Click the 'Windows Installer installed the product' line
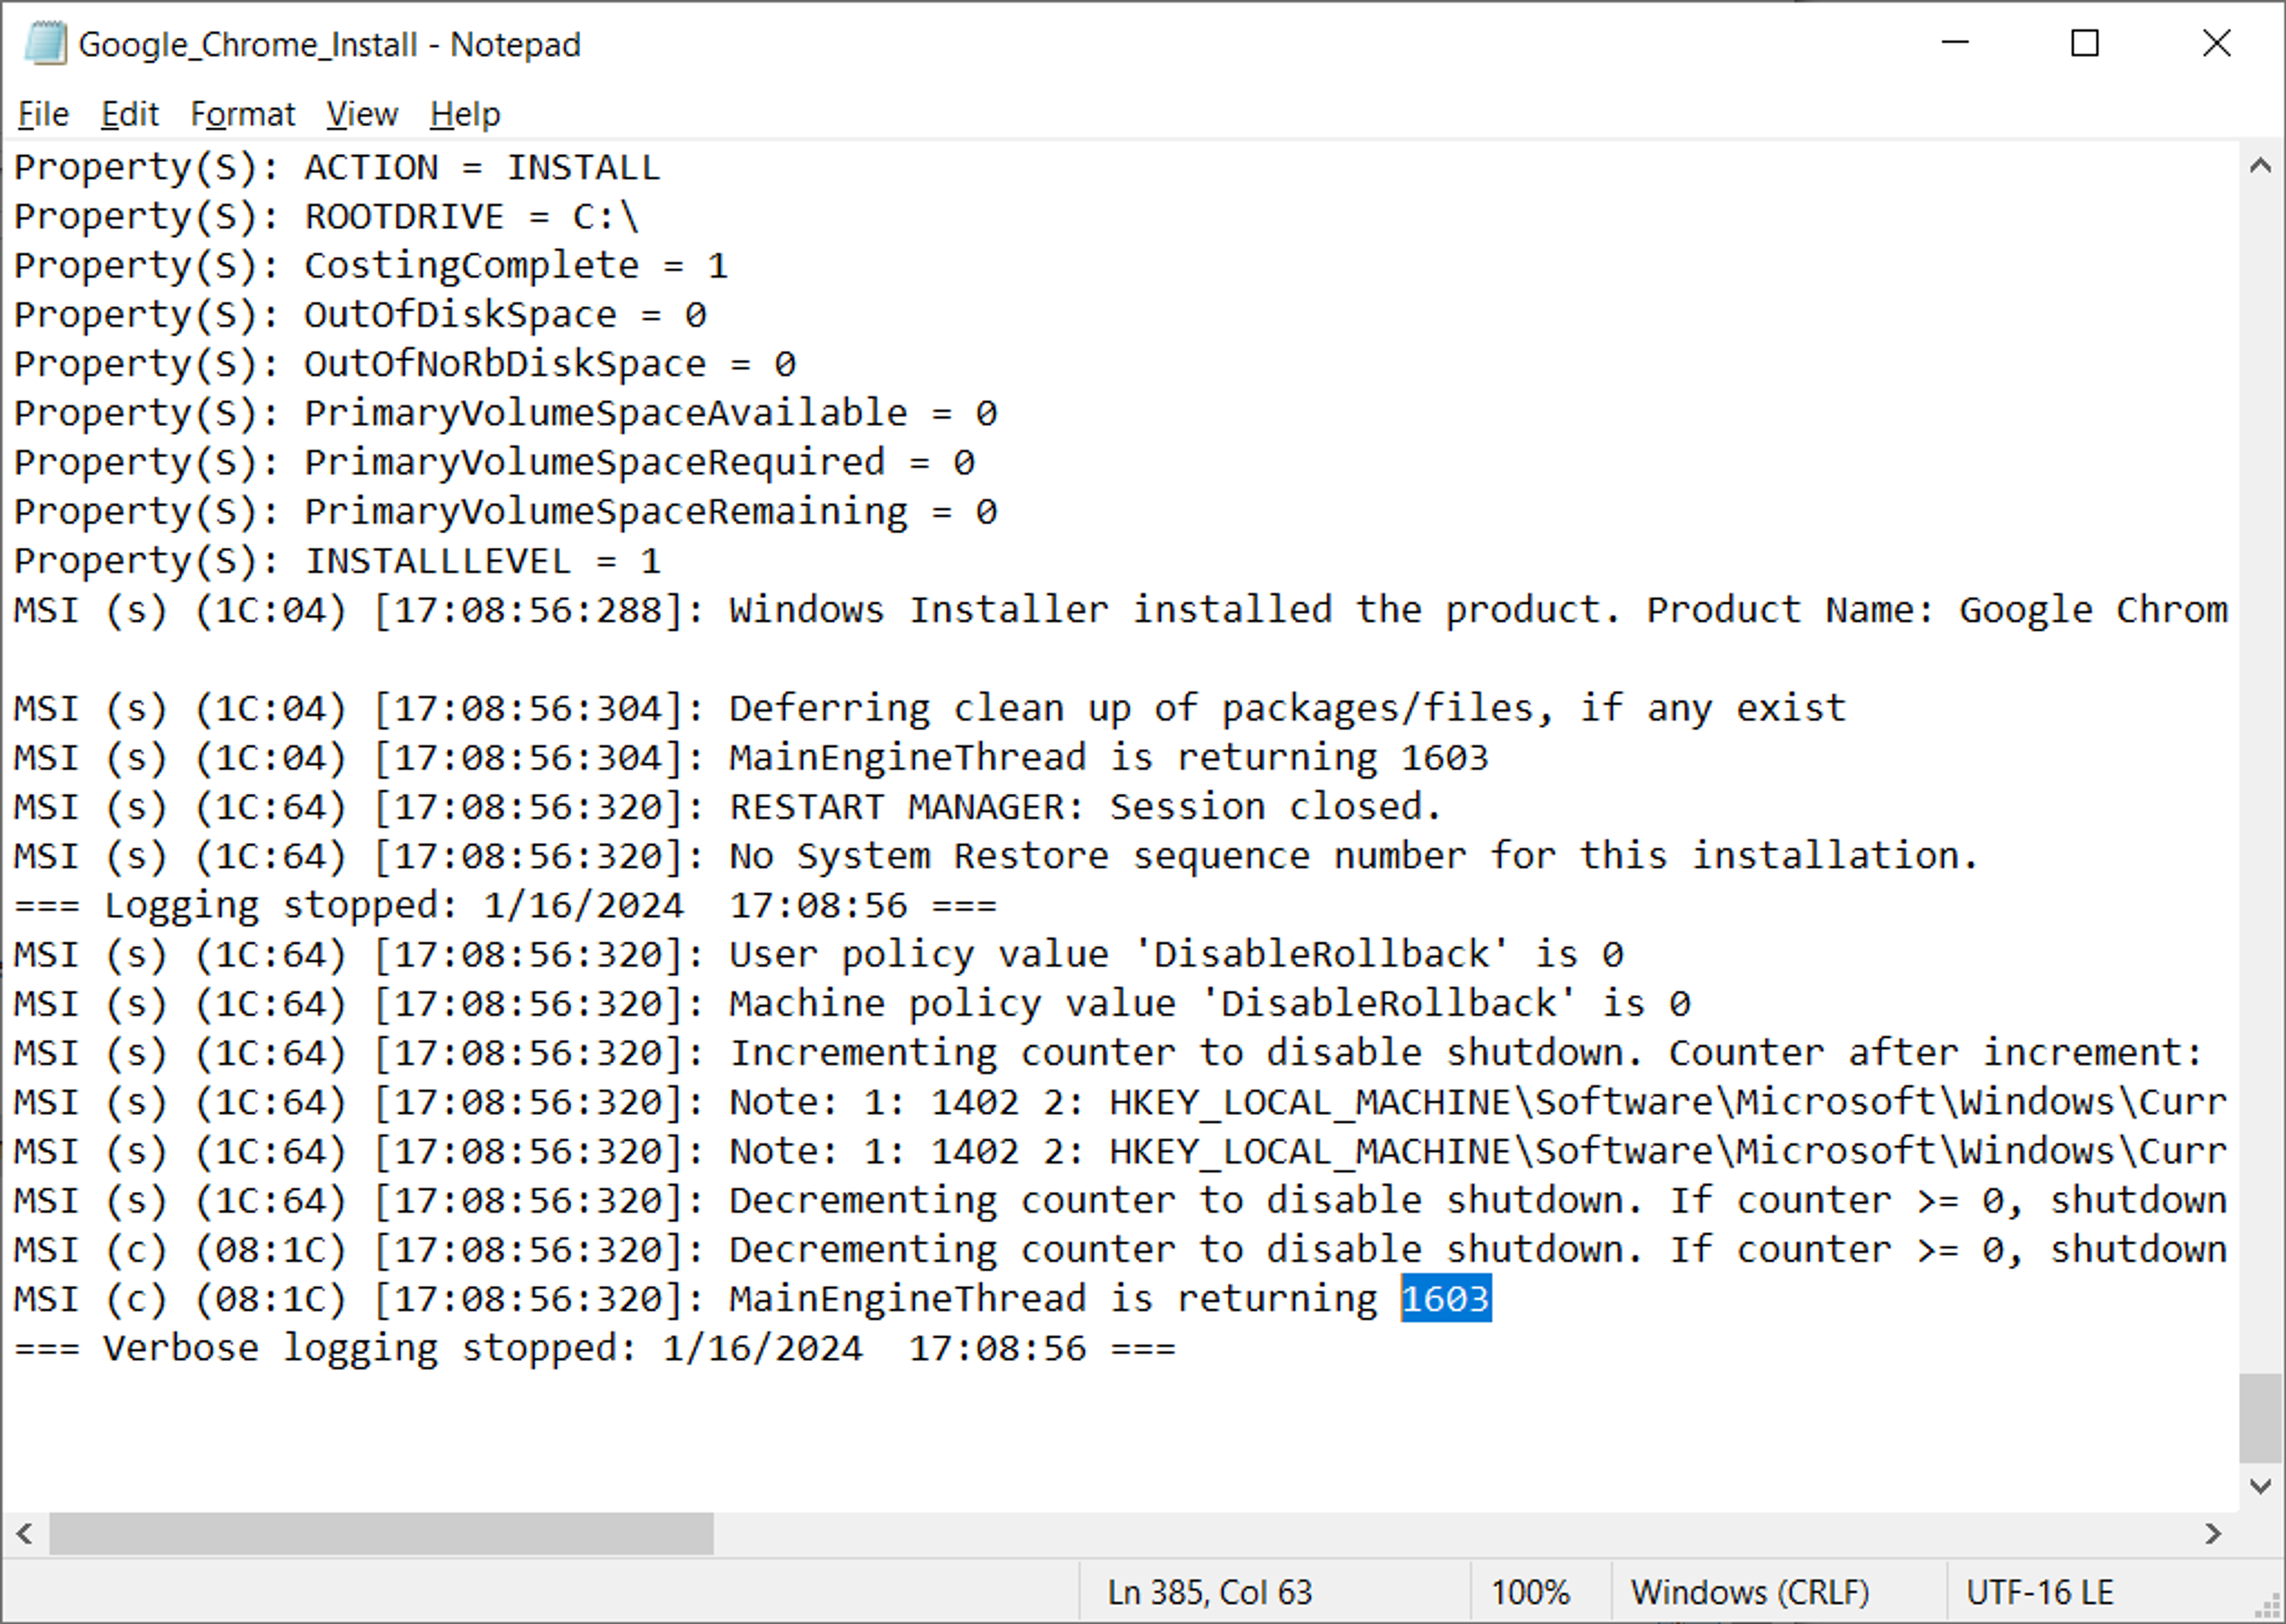 tap(1120, 609)
